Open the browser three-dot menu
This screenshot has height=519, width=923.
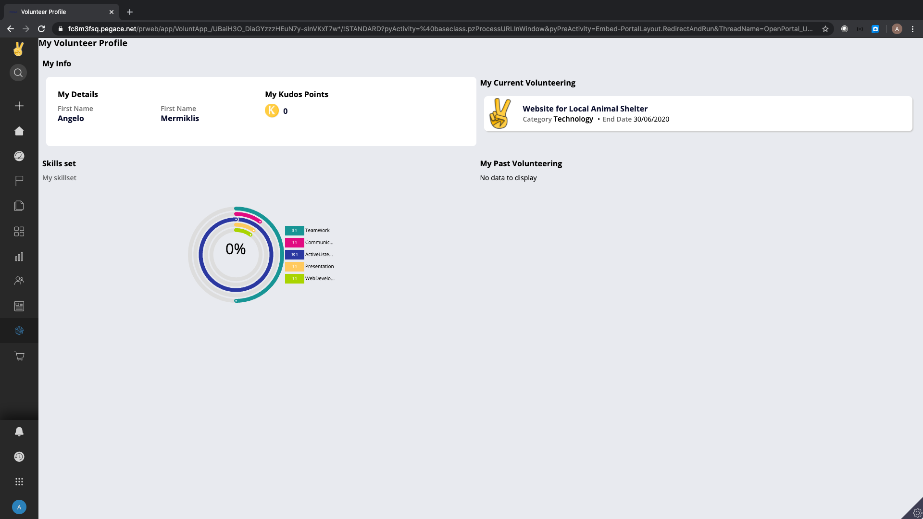click(x=912, y=29)
